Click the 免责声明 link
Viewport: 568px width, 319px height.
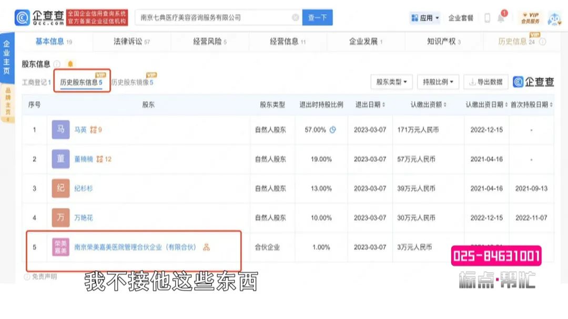(44, 277)
